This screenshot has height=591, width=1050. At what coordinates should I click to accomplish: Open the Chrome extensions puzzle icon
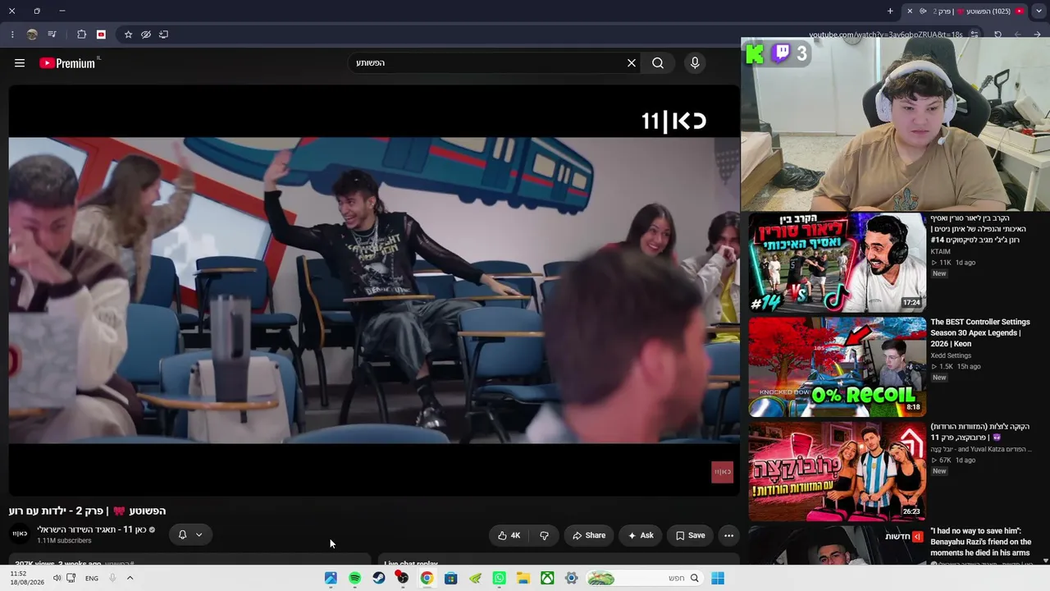(x=81, y=34)
